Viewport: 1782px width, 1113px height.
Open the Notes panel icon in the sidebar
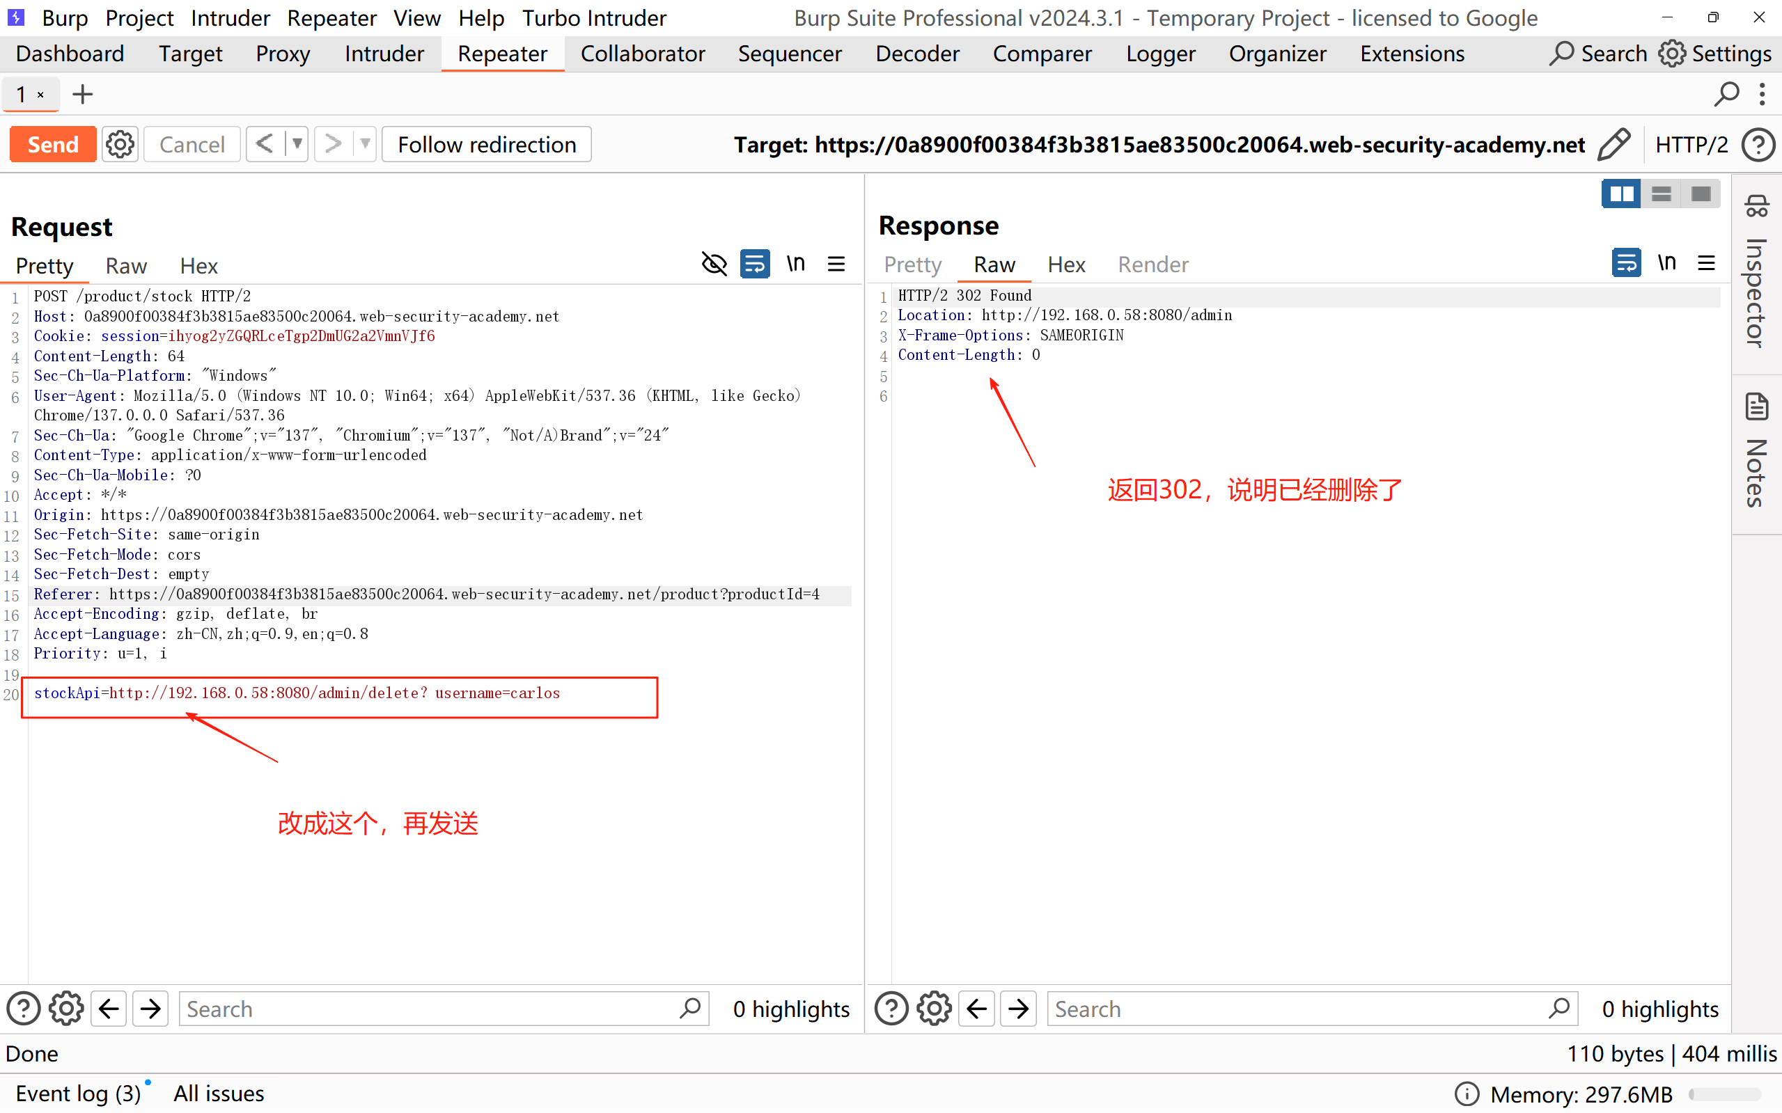click(x=1757, y=406)
